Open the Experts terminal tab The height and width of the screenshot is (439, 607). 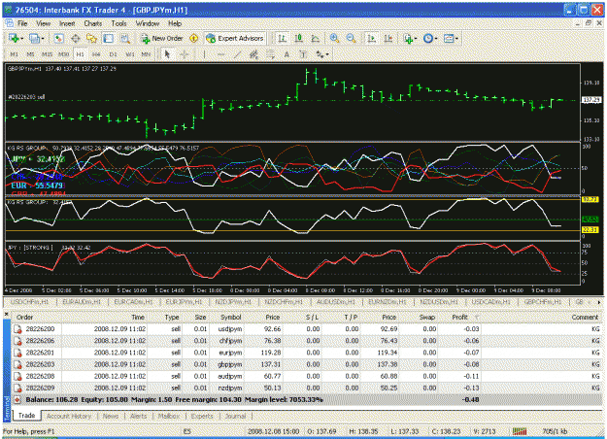pos(202,416)
